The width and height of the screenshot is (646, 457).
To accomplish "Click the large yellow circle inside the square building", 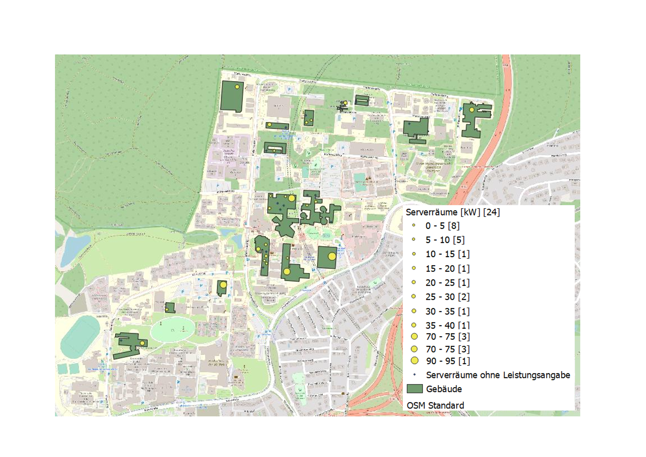I will [332, 257].
